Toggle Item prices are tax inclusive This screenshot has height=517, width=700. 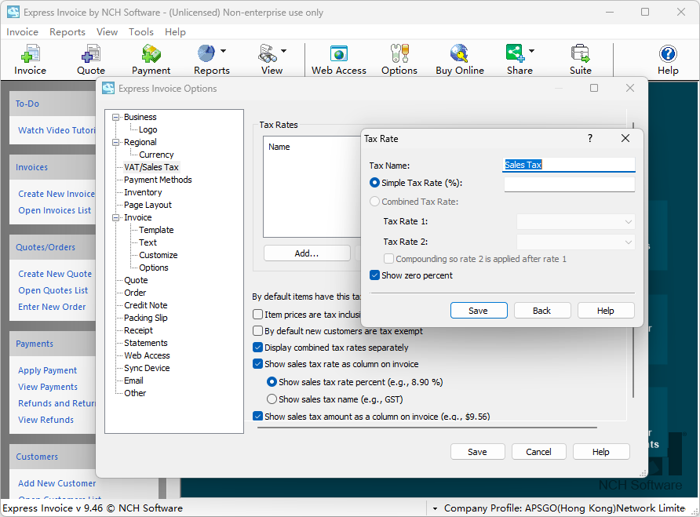257,315
